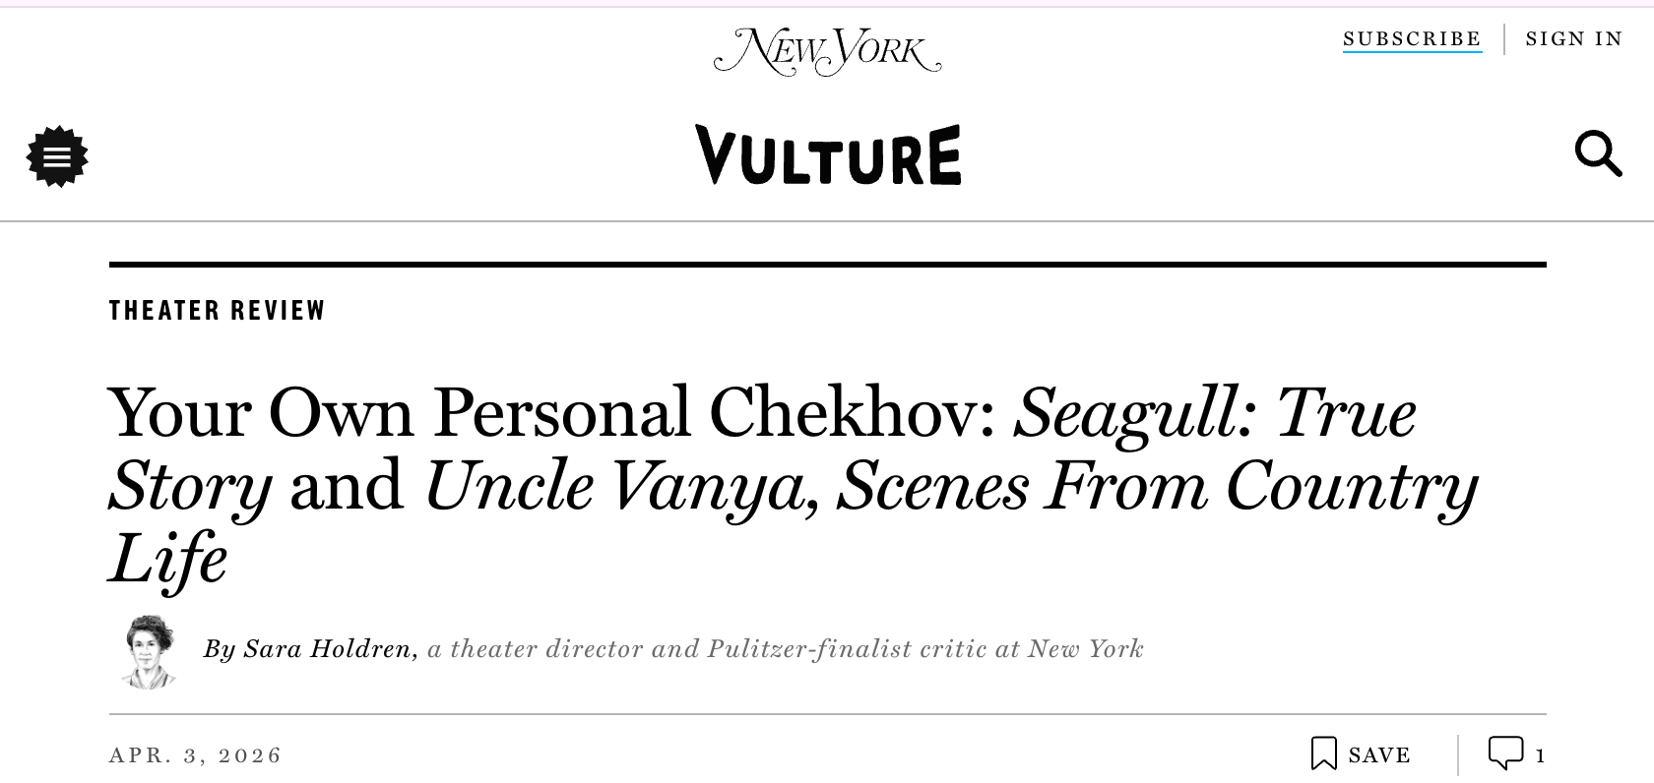This screenshot has width=1654, height=783.
Task: Click Sign In
Action: pyautogui.click(x=1573, y=38)
